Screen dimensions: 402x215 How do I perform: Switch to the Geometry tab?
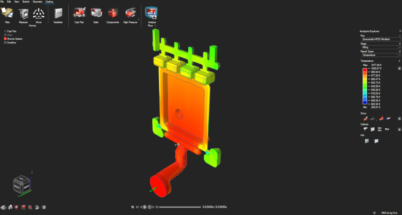tap(37, 2)
